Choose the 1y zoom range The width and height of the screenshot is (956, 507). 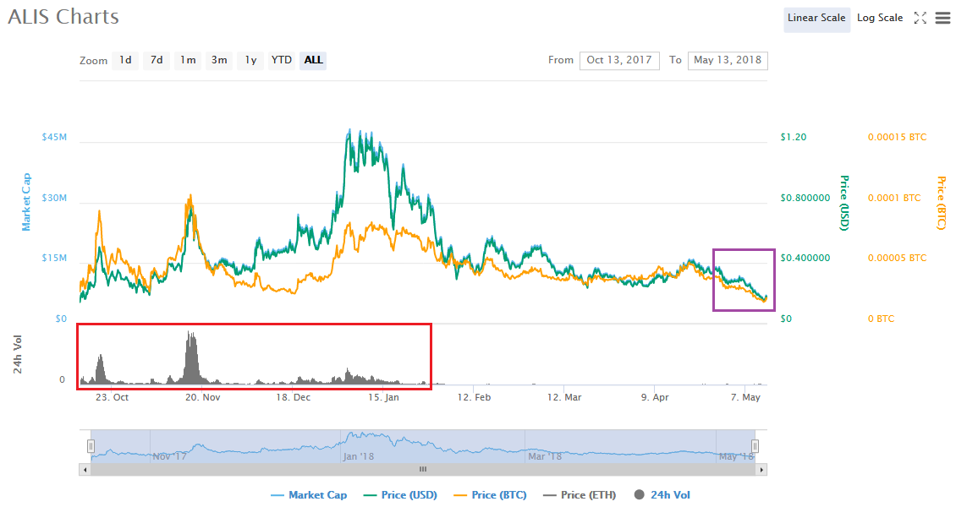250,60
